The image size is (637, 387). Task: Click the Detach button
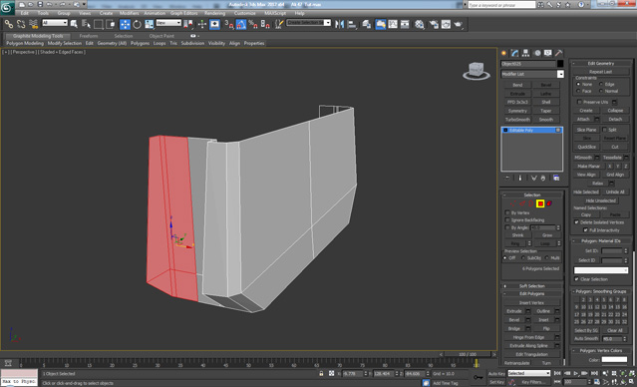click(615, 119)
